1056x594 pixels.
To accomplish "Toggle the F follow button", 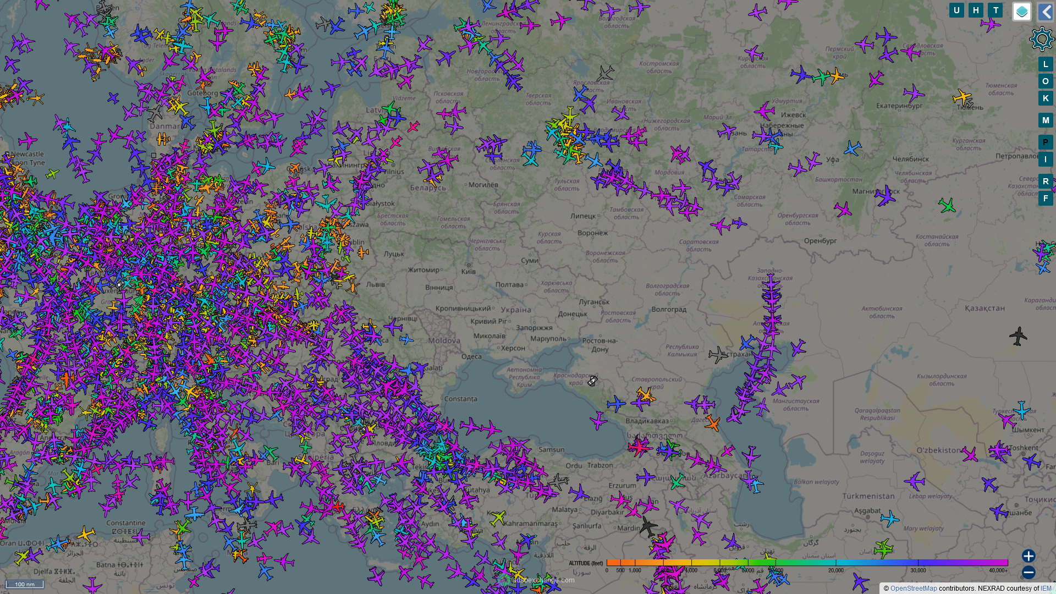I will 1046,199.
